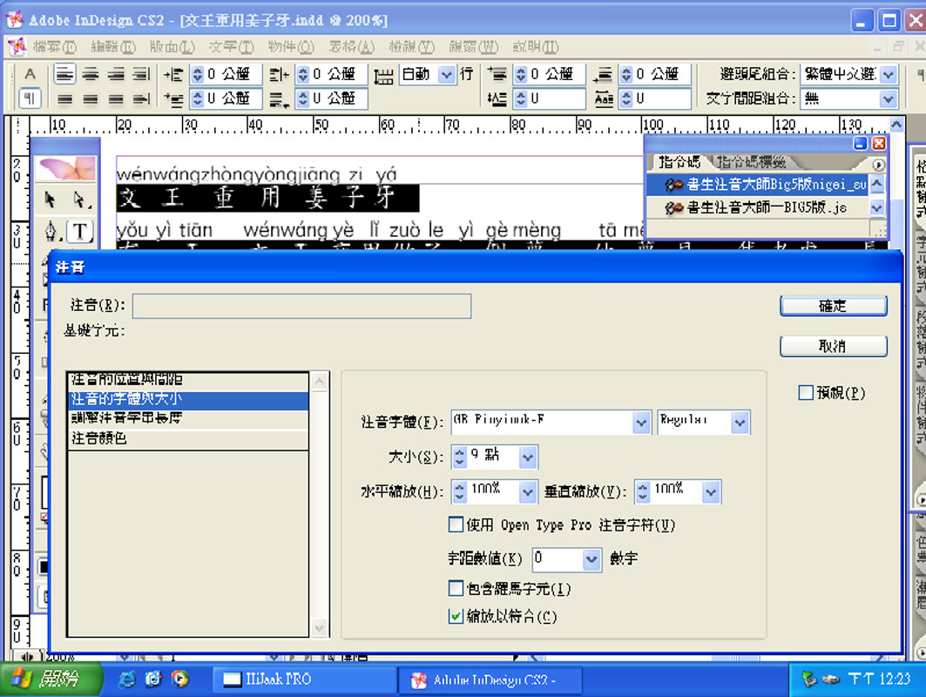926x697 pixels.
Task: Select 調整注音字串長度 in category list
Action: (188, 418)
